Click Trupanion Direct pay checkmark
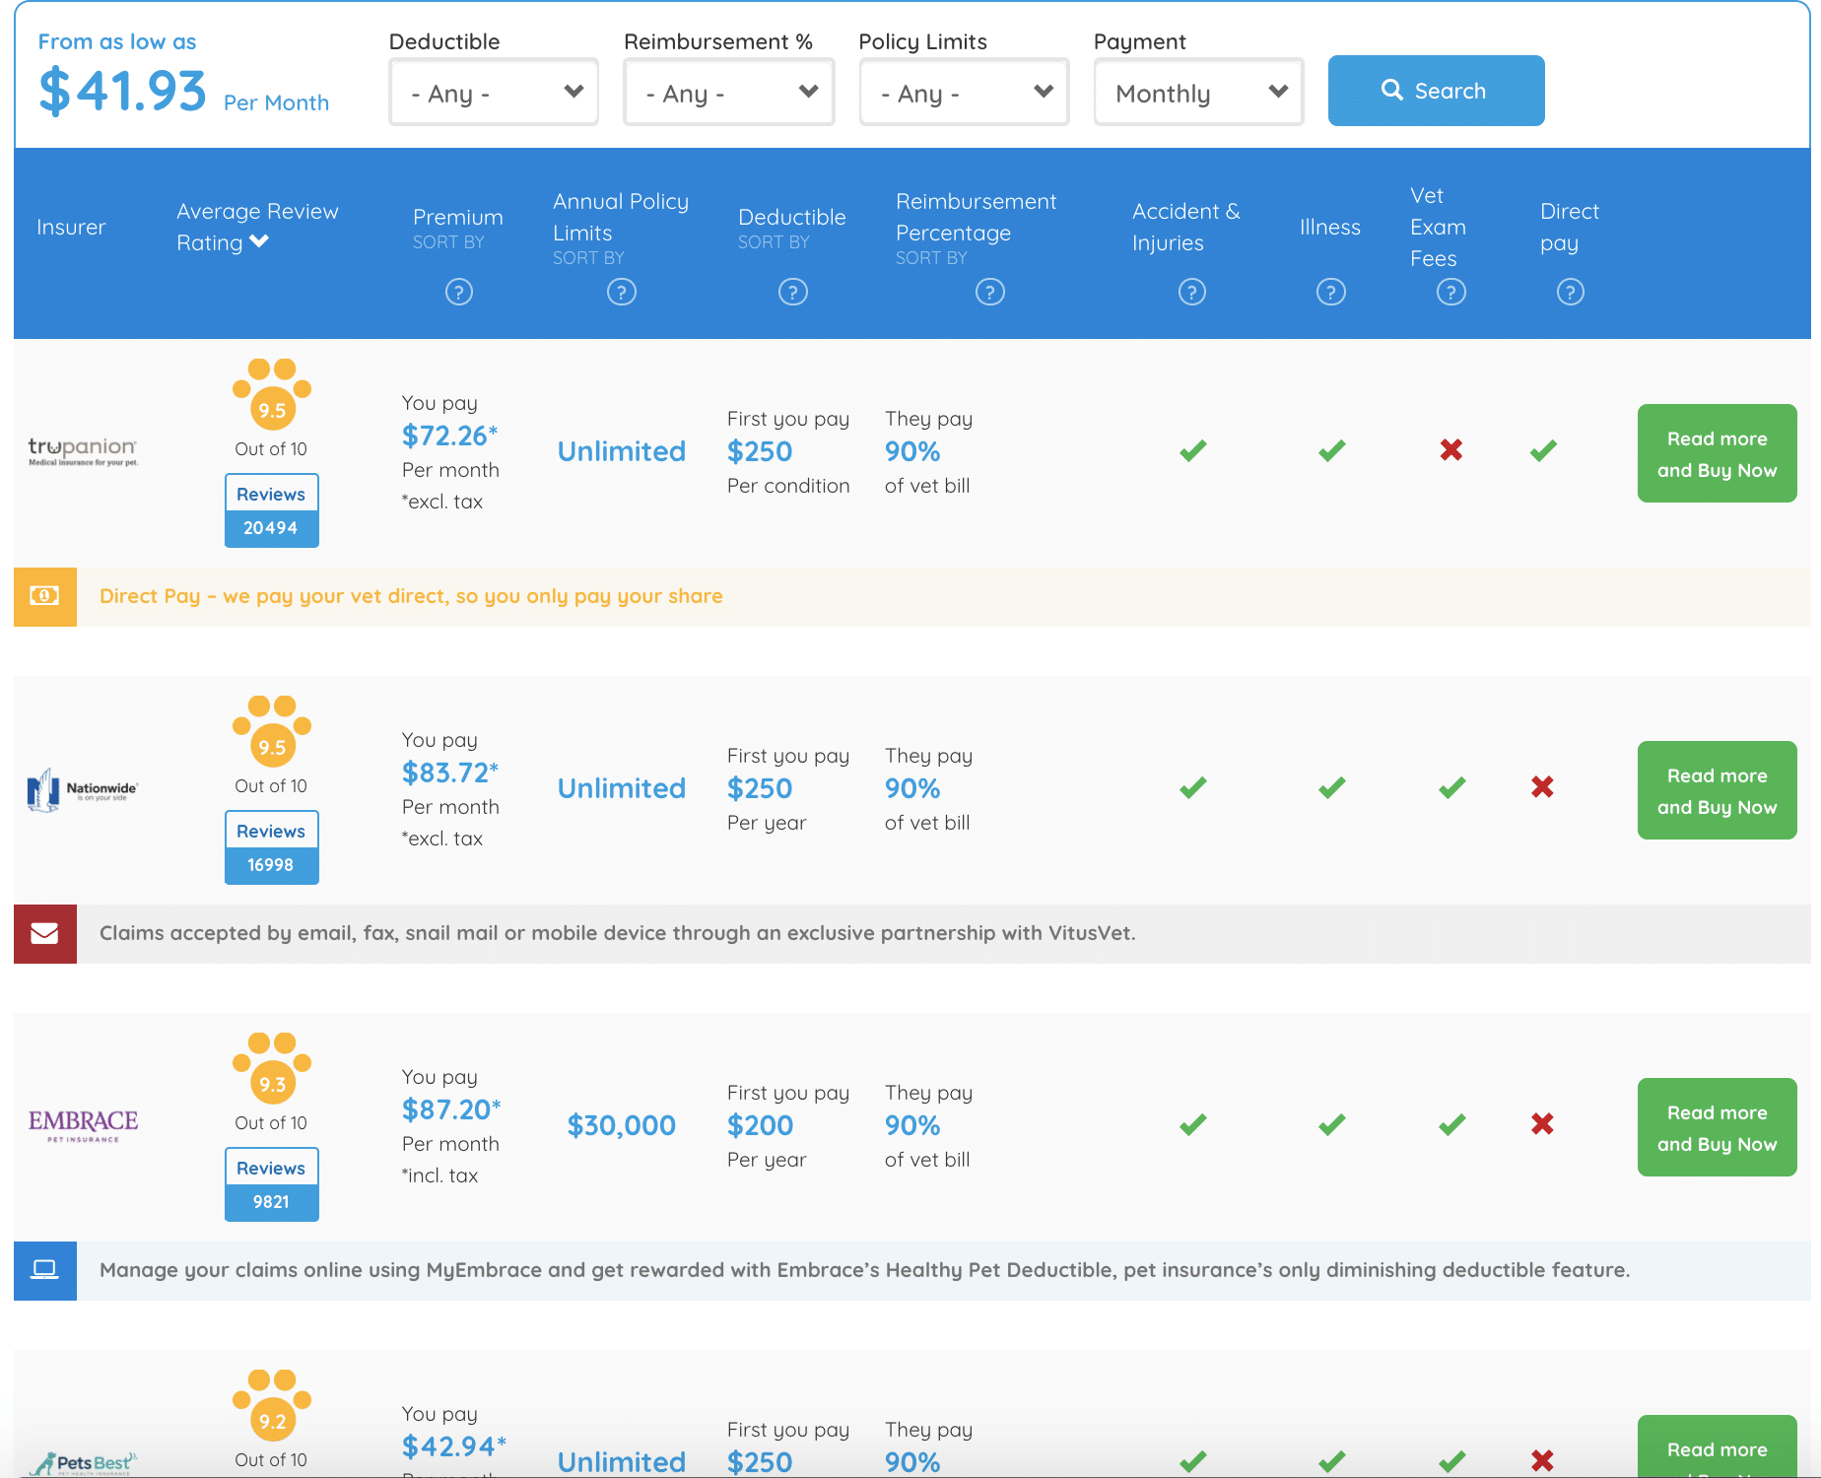Viewport: 1821px width, 1478px height. pos(1543,451)
